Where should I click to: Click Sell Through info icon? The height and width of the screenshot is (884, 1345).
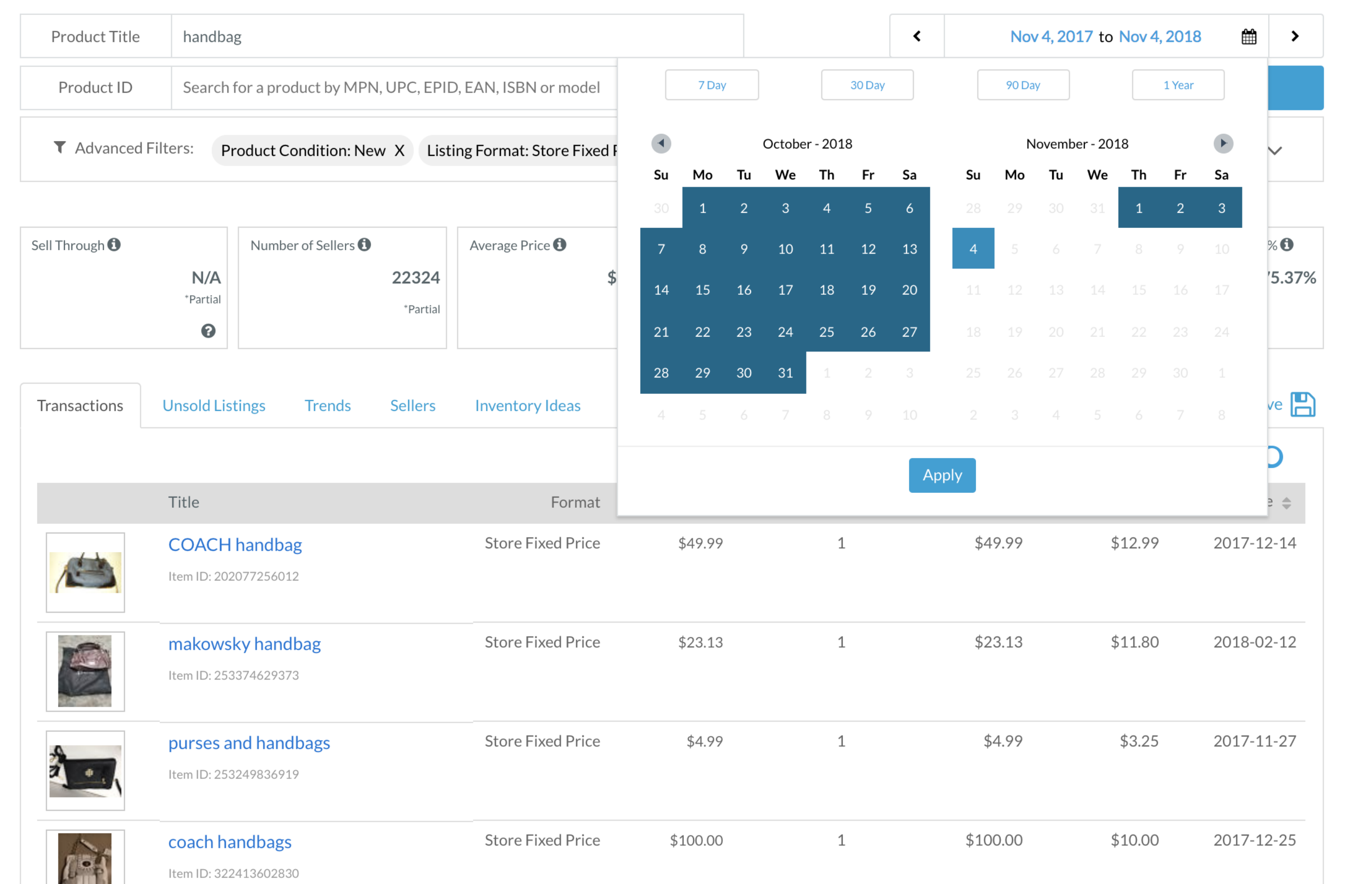point(114,245)
